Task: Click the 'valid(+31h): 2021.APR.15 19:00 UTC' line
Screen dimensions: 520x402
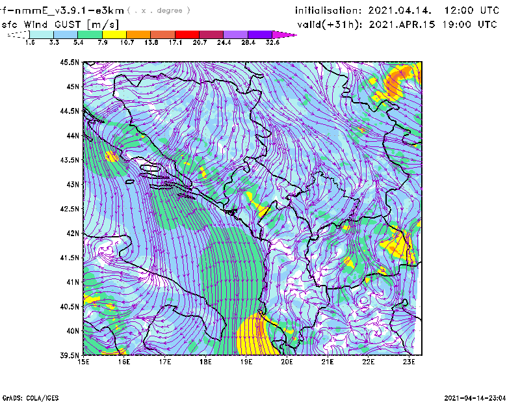Action: pos(397,25)
